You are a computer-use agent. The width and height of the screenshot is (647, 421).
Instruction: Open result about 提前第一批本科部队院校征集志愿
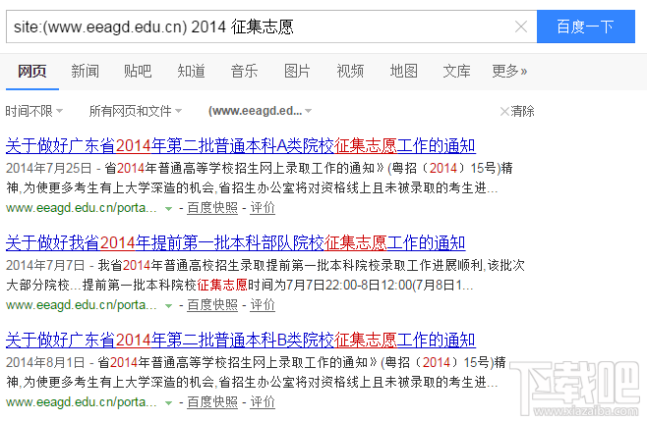tap(235, 243)
